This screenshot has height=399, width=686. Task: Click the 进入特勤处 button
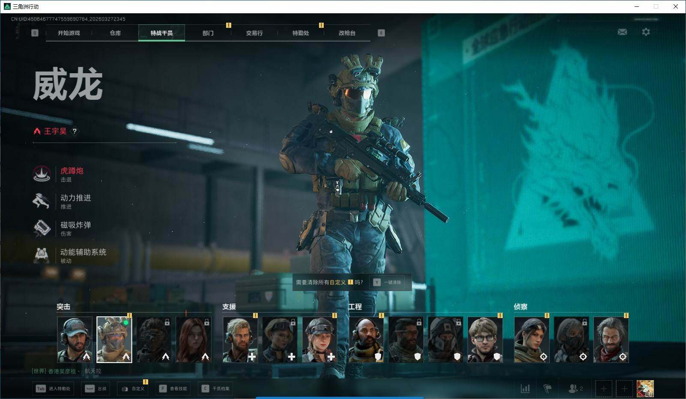pyautogui.click(x=53, y=388)
